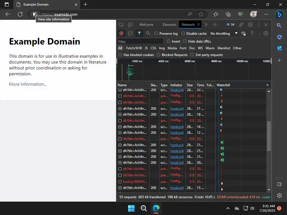287x215 pixels.
Task: Enable the Preserve log checkbox
Action: [156, 34]
